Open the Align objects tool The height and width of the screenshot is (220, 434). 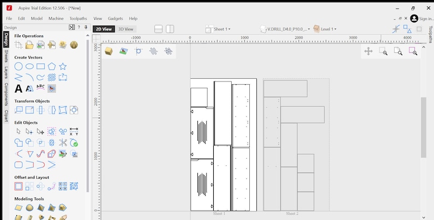click(74, 110)
